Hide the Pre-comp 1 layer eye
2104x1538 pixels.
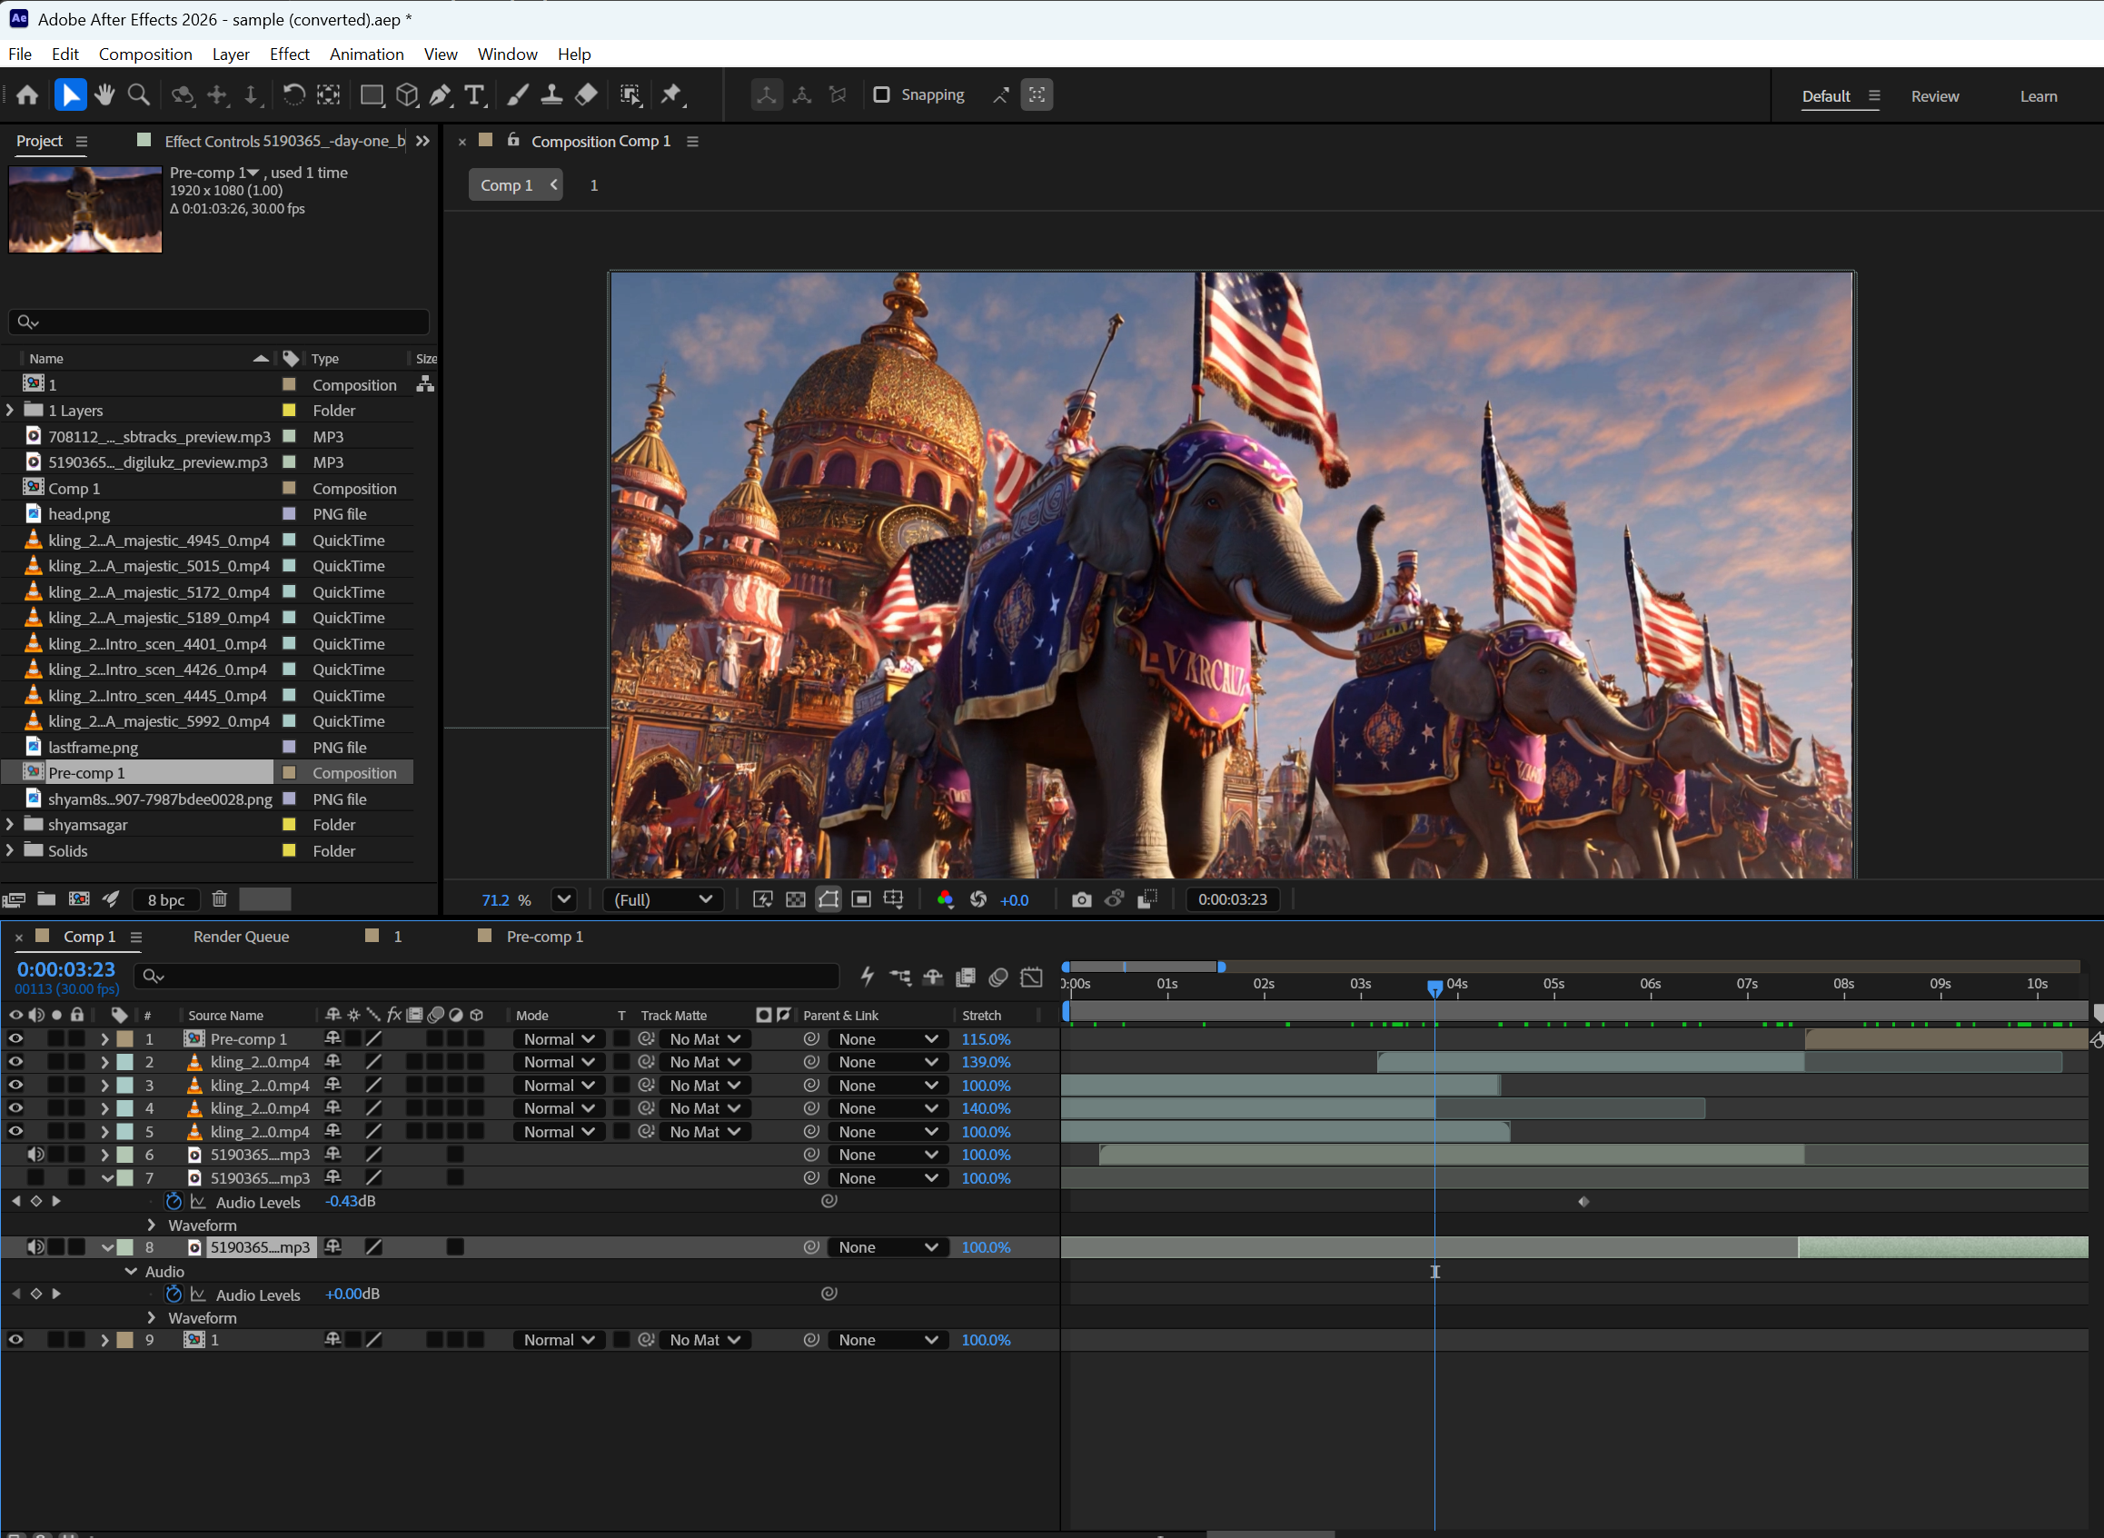[15, 1039]
